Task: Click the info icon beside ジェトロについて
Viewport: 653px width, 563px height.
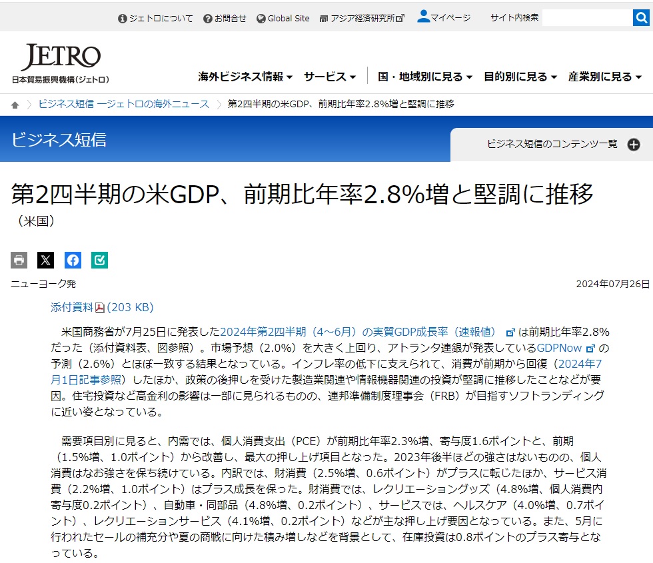Action: pyautogui.click(x=123, y=19)
